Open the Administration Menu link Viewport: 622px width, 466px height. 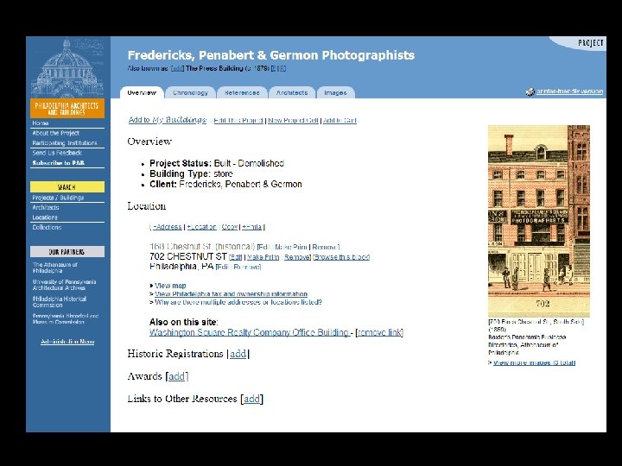click(67, 342)
